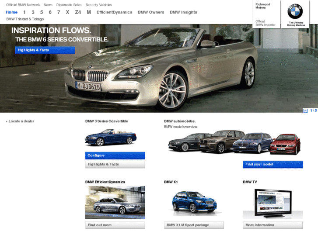Click the EfficientDynamics silver car image
The height and width of the screenshot is (238, 318).
[115, 202]
